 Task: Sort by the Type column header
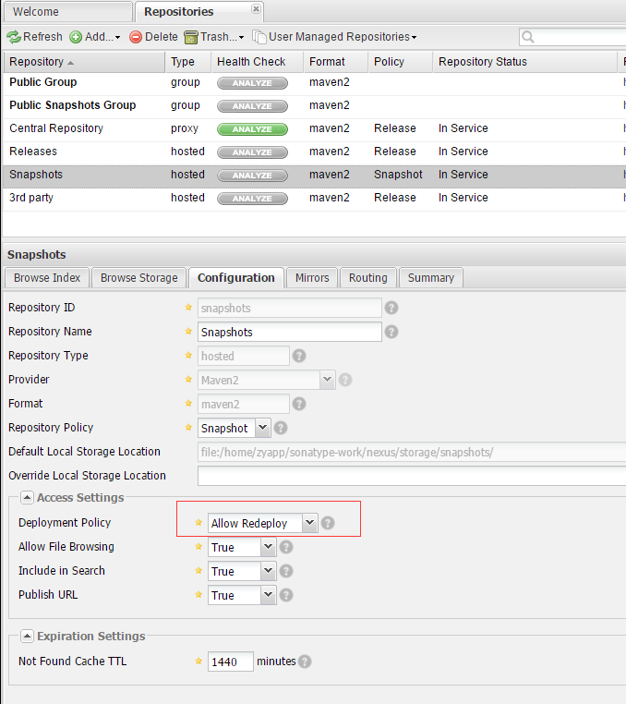pyautogui.click(x=188, y=62)
